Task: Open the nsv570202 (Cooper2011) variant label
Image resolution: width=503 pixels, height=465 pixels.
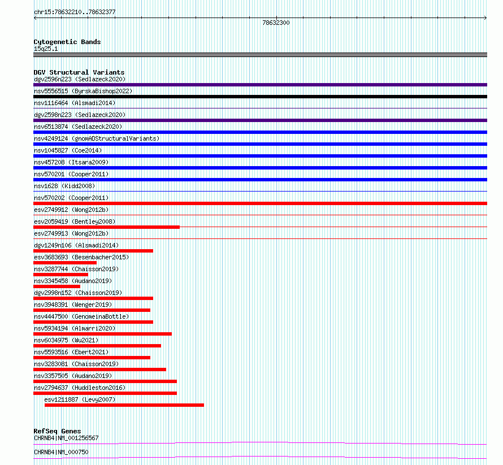Action: 71,198
